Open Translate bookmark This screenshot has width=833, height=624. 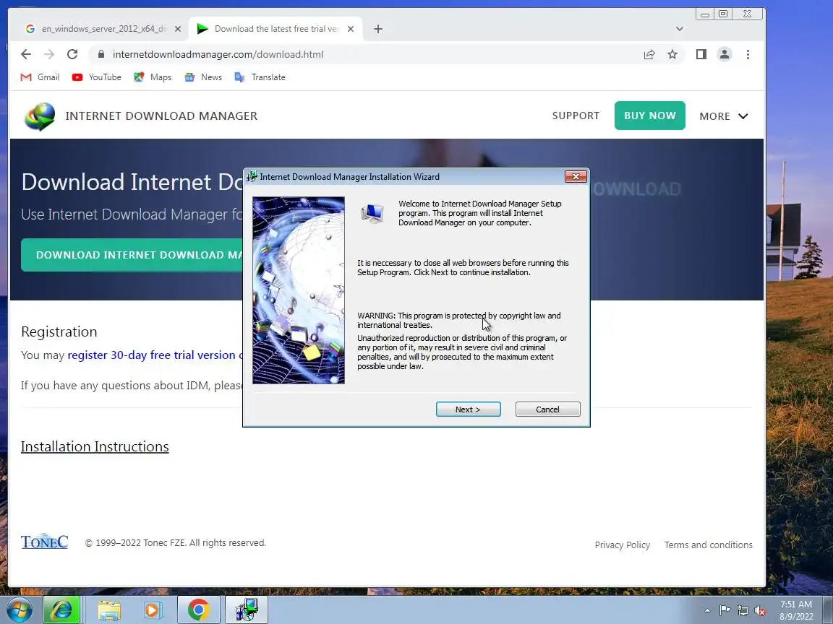point(260,77)
